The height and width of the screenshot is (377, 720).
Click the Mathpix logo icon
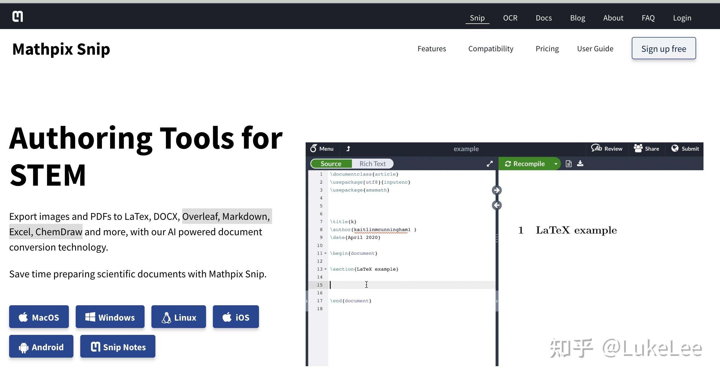[18, 17]
